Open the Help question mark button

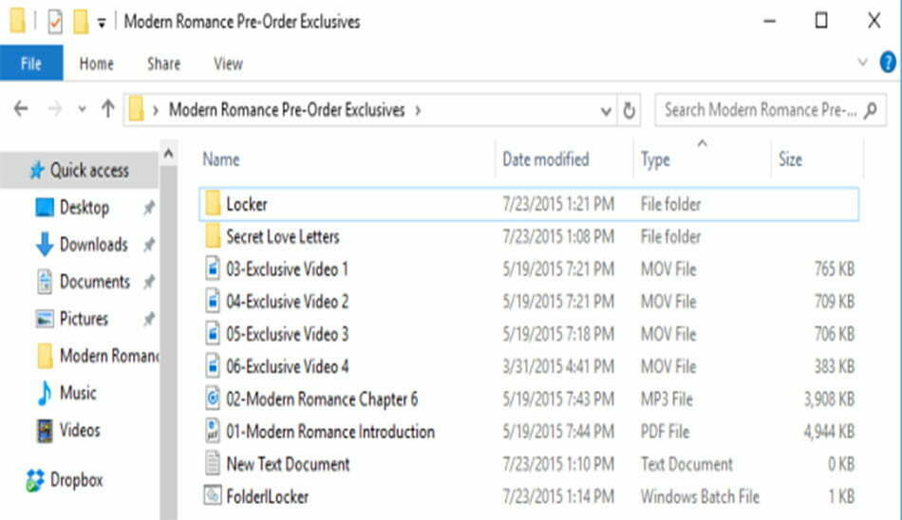pos(888,62)
